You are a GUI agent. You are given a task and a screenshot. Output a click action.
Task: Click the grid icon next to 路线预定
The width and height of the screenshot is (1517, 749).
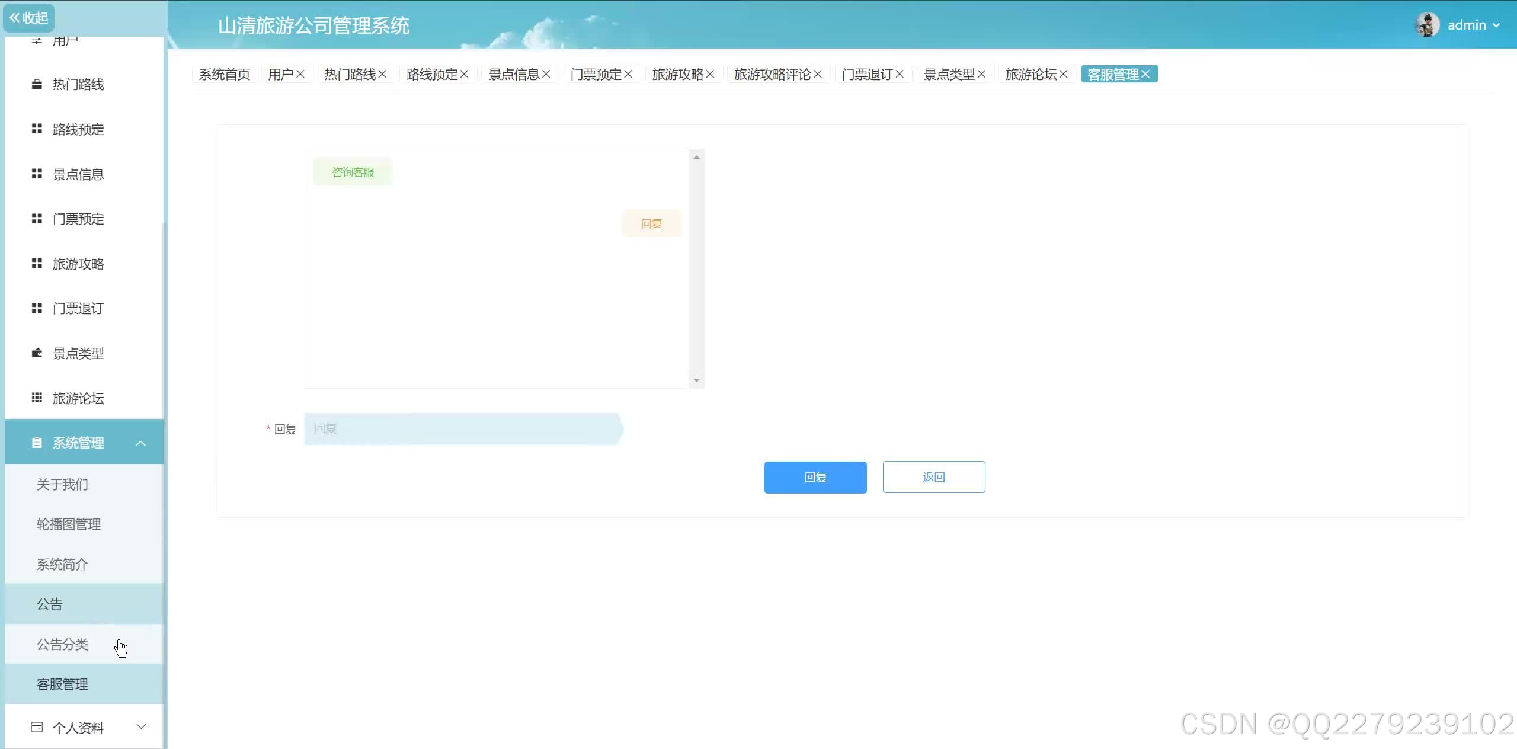[37, 129]
